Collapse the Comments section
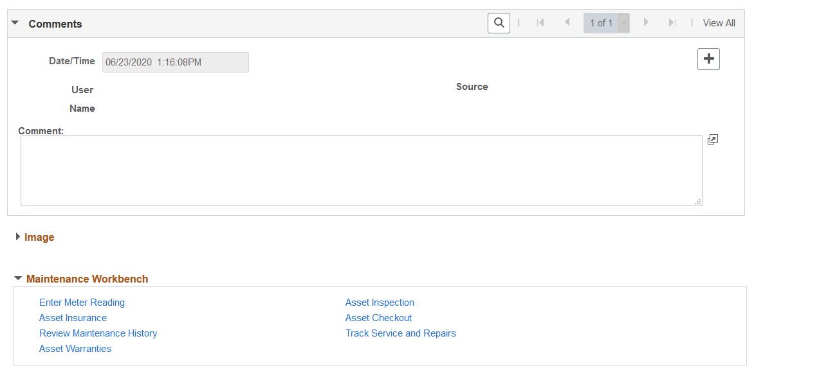The image size is (837, 386). coord(15,22)
